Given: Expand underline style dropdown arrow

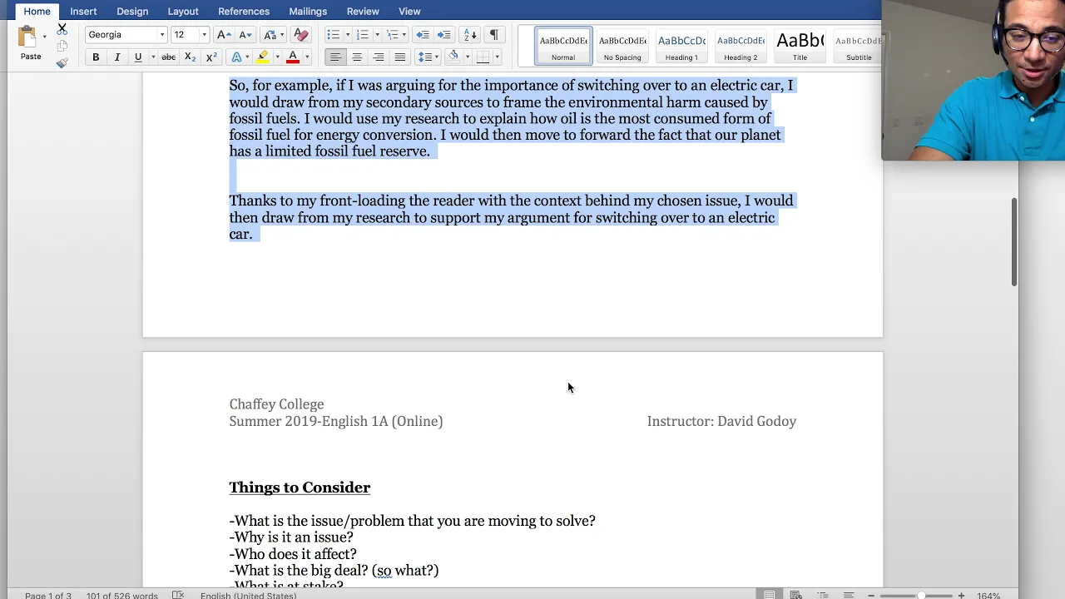Looking at the screenshot, I should (152, 57).
